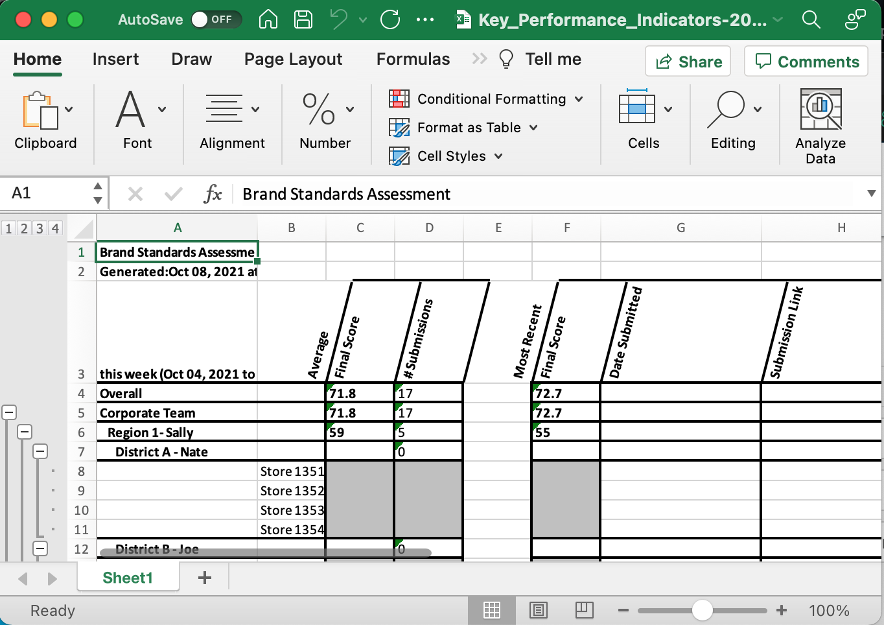Viewport: 884px width, 625px height.
Task: Expand the Number formatting dropdown
Action: [348, 109]
